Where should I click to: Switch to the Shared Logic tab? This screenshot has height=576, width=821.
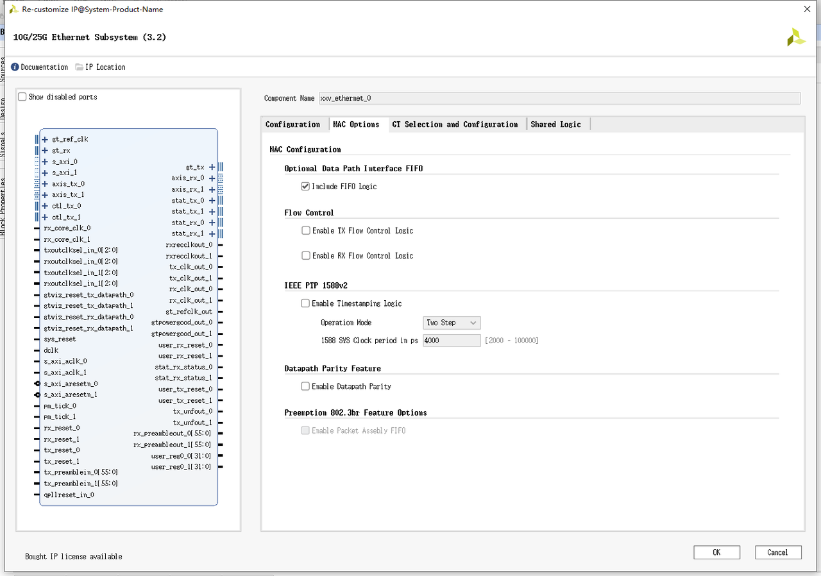[555, 124]
